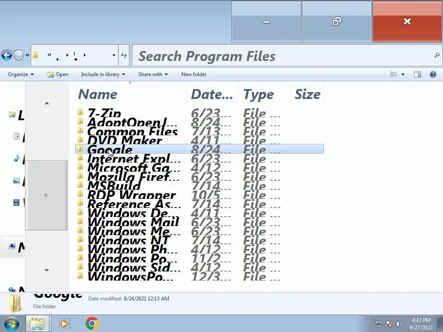Open recent pages dropdown beside nav arrows
The width and height of the screenshot is (443, 332).
point(27,55)
